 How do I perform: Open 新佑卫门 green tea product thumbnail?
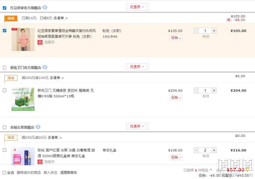[x=23, y=99]
